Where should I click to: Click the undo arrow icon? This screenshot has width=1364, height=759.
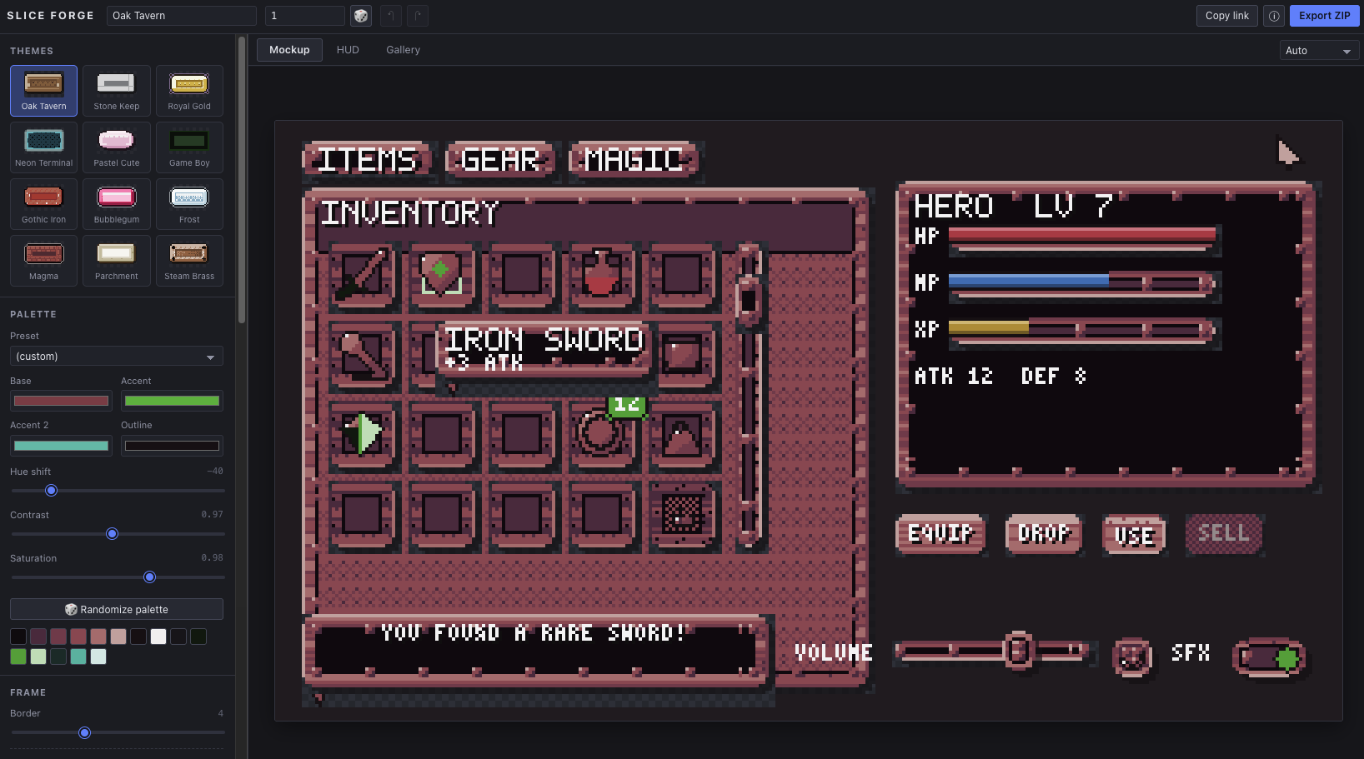[x=391, y=16]
